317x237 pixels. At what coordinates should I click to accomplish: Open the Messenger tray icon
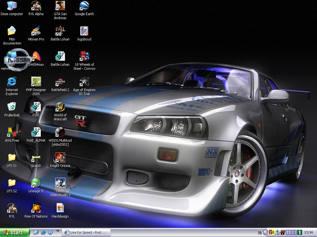click(x=277, y=233)
